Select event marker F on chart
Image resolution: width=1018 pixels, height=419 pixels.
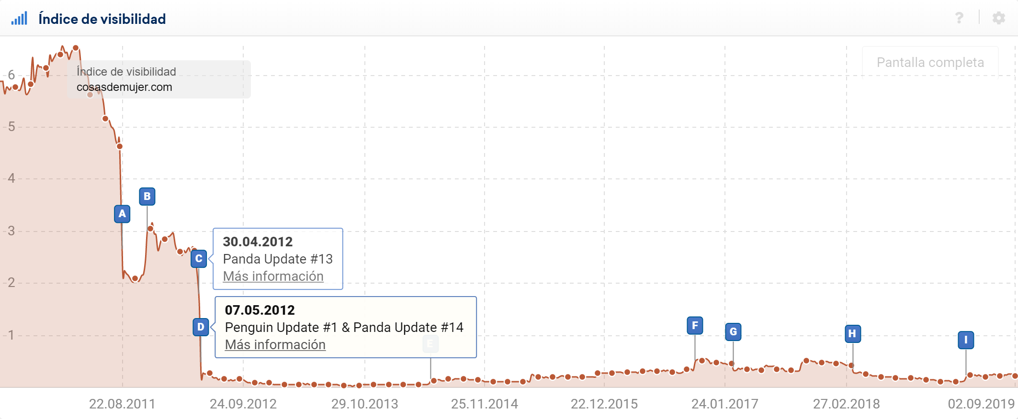point(695,326)
